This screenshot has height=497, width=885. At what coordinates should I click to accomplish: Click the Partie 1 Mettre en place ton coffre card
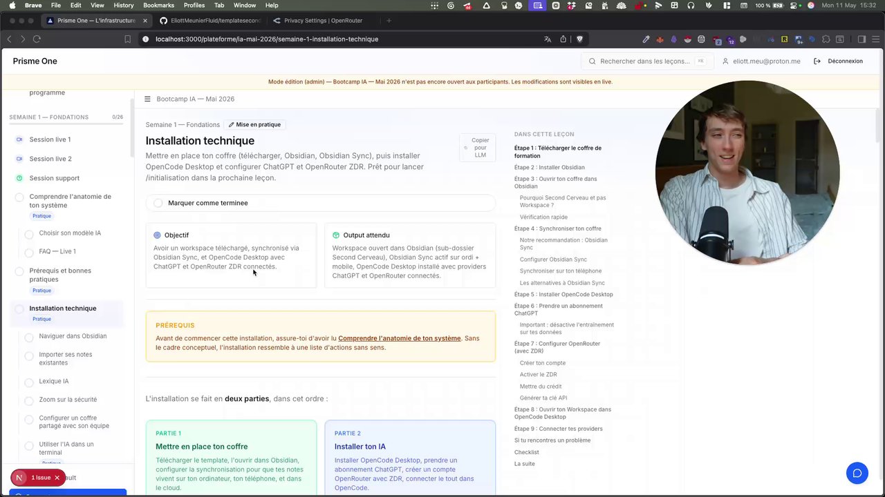click(231, 457)
